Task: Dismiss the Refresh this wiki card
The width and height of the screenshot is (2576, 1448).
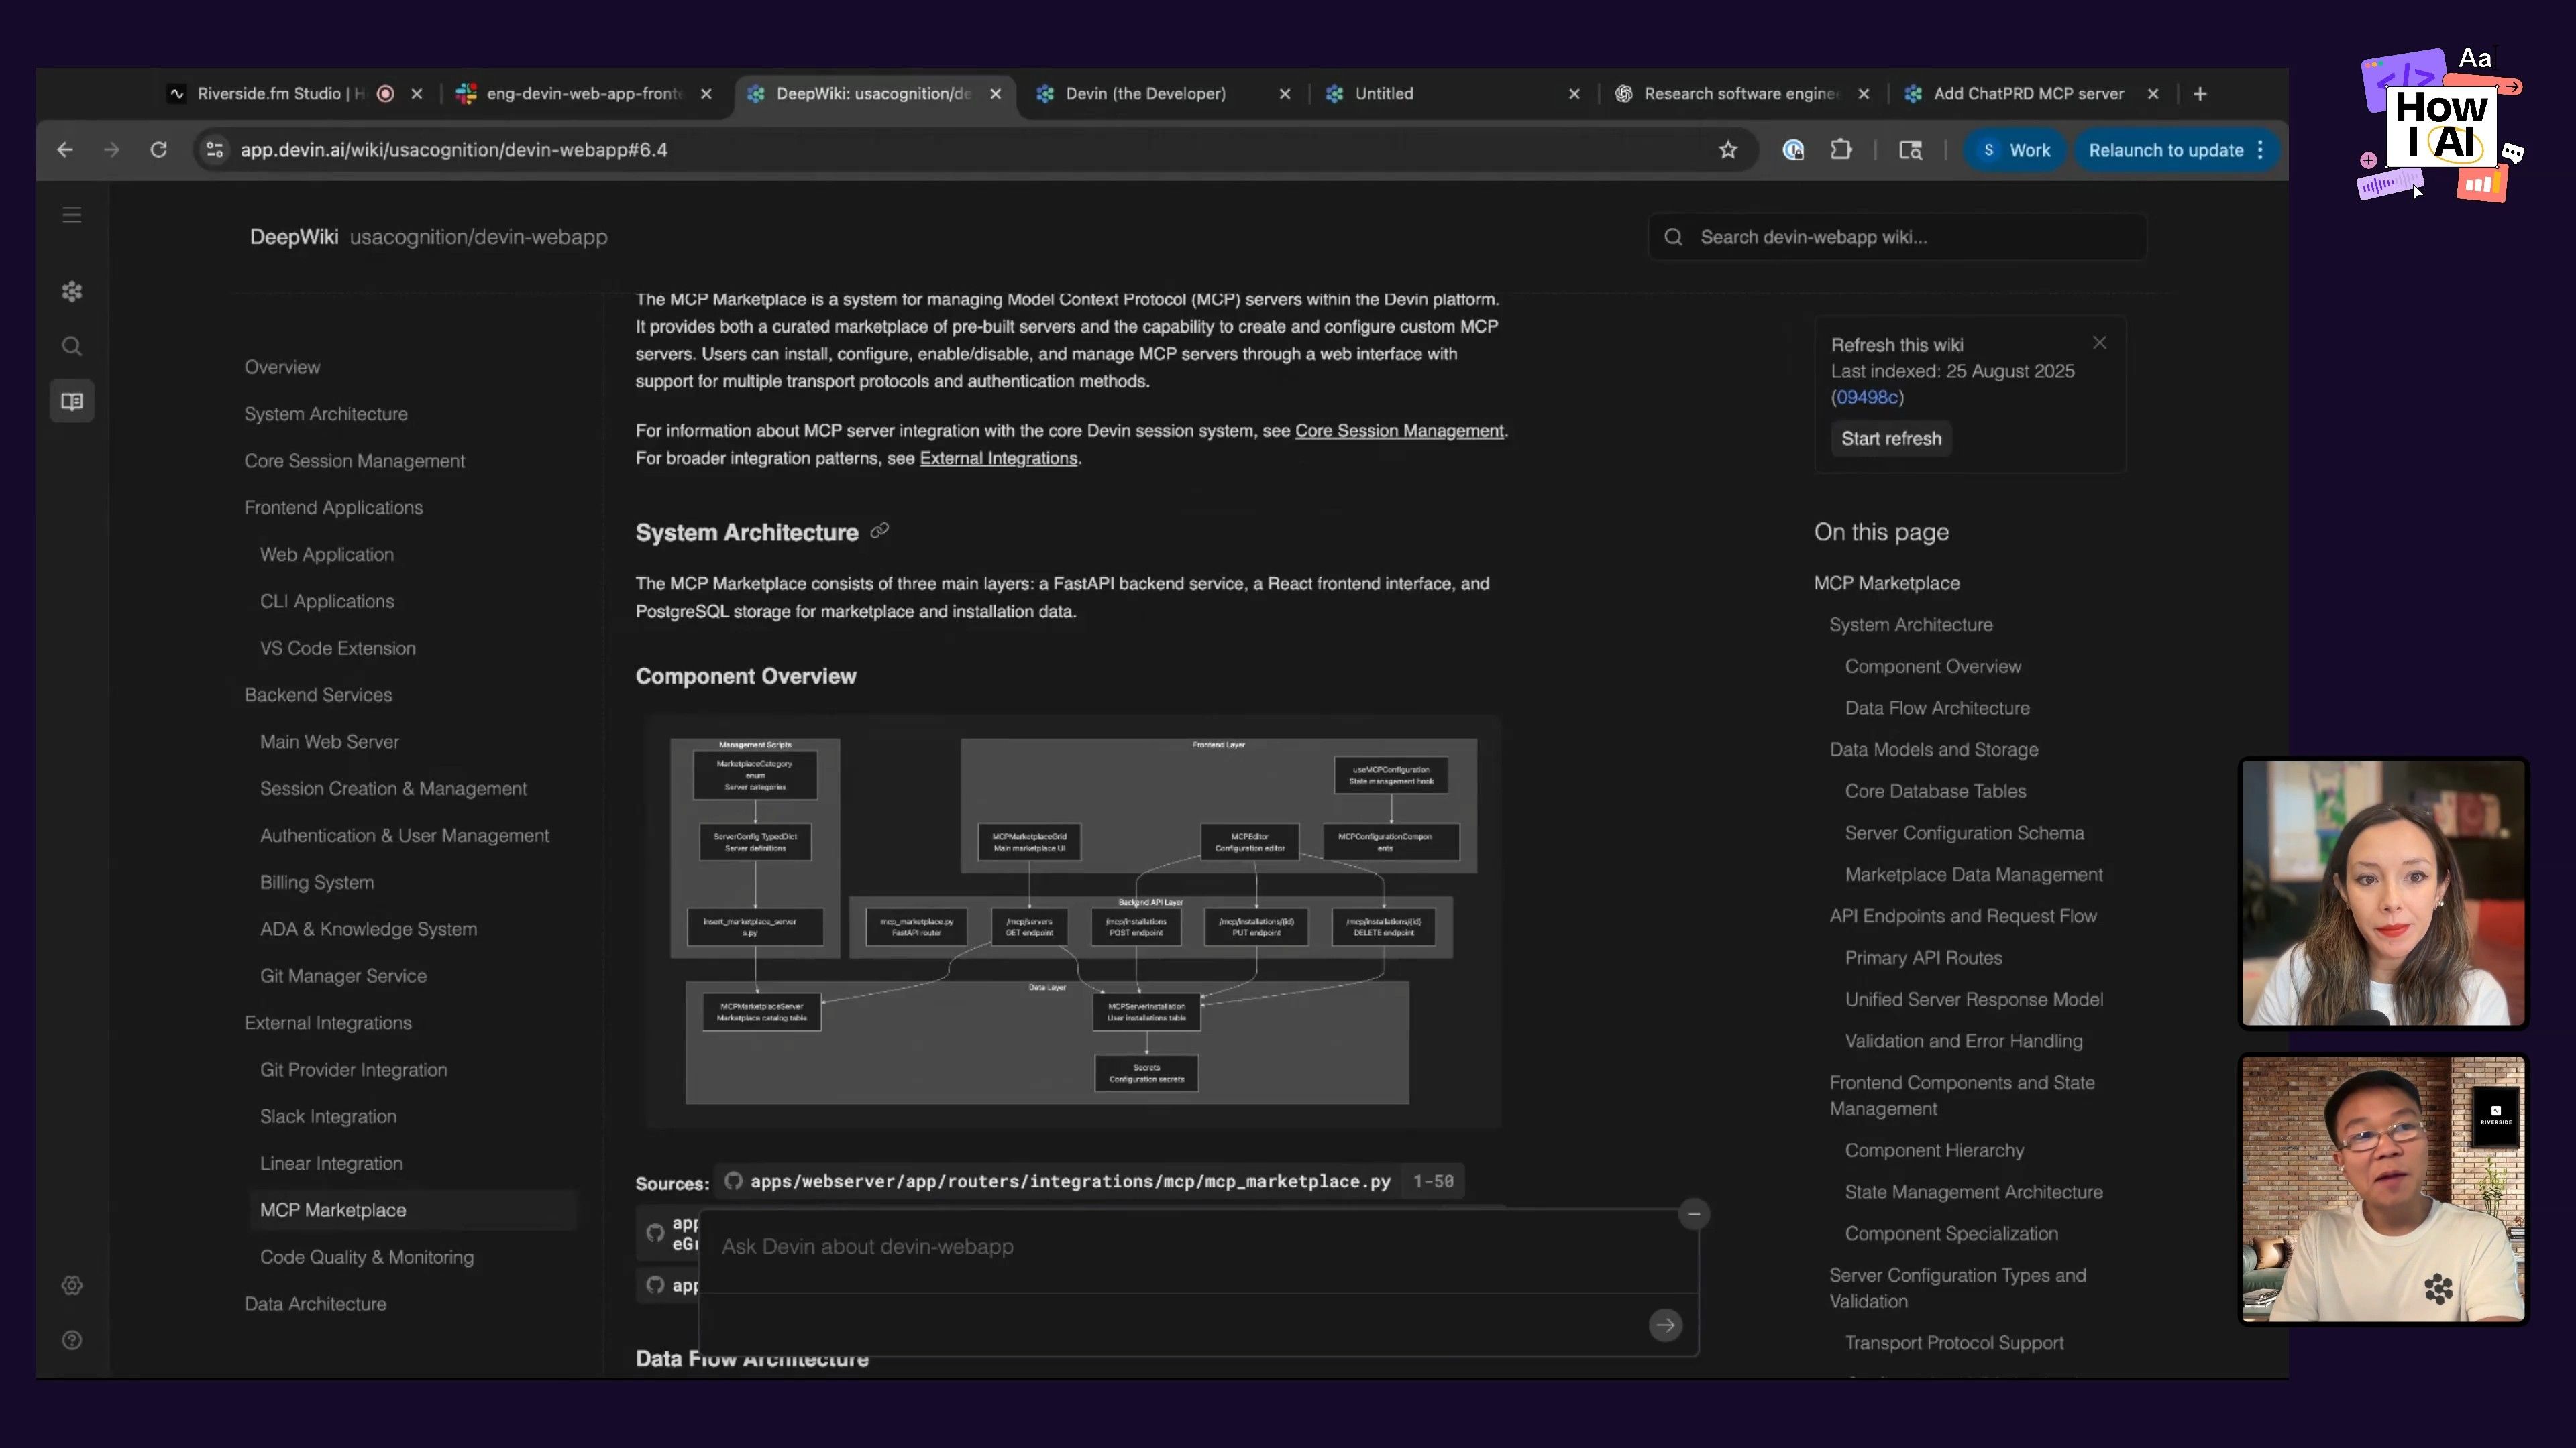Action: (x=2100, y=343)
